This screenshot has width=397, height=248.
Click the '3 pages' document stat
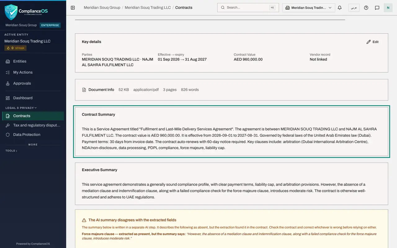point(170,90)
